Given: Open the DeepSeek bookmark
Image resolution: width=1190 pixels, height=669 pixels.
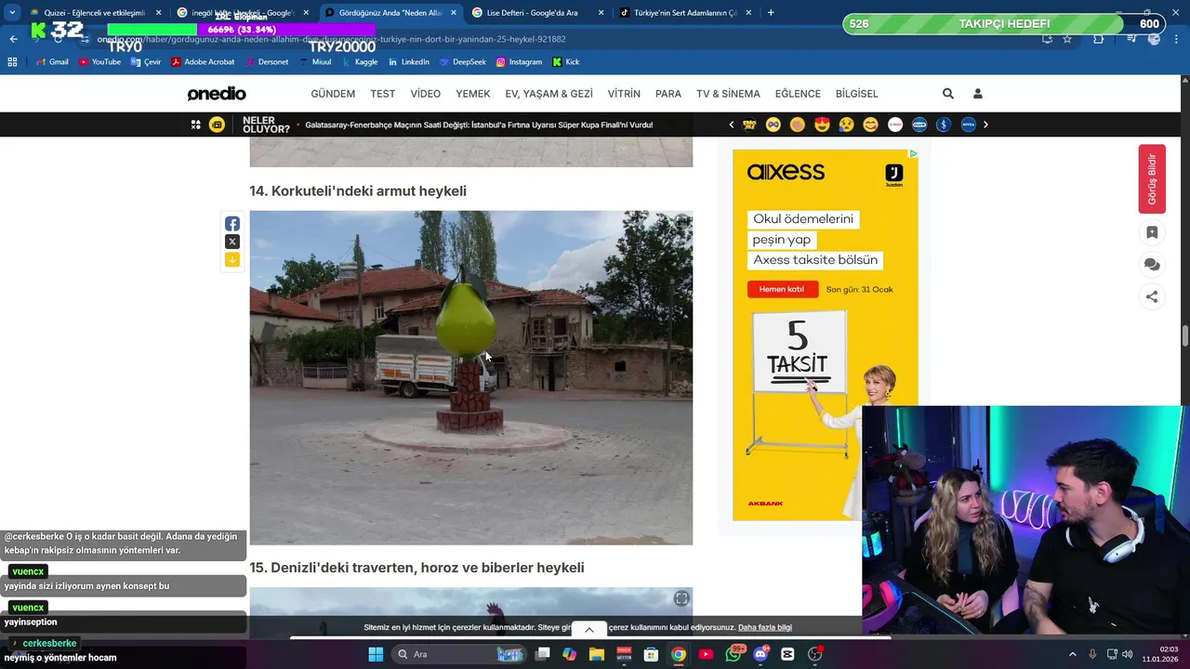Looking at the screenshot, I should coord(462,62).
